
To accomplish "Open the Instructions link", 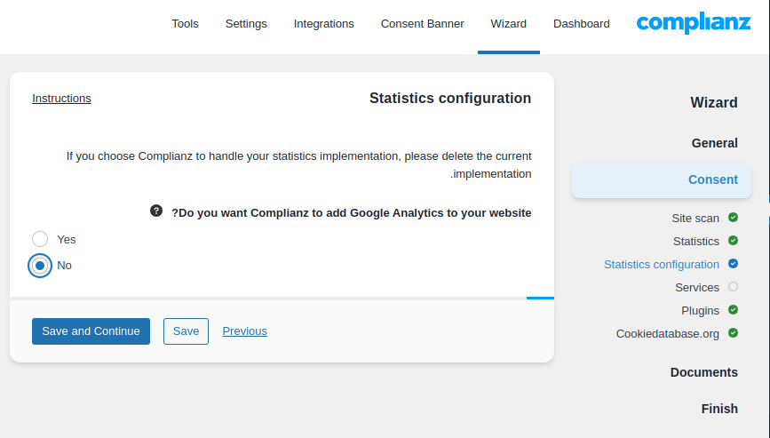I will [61, 98].
